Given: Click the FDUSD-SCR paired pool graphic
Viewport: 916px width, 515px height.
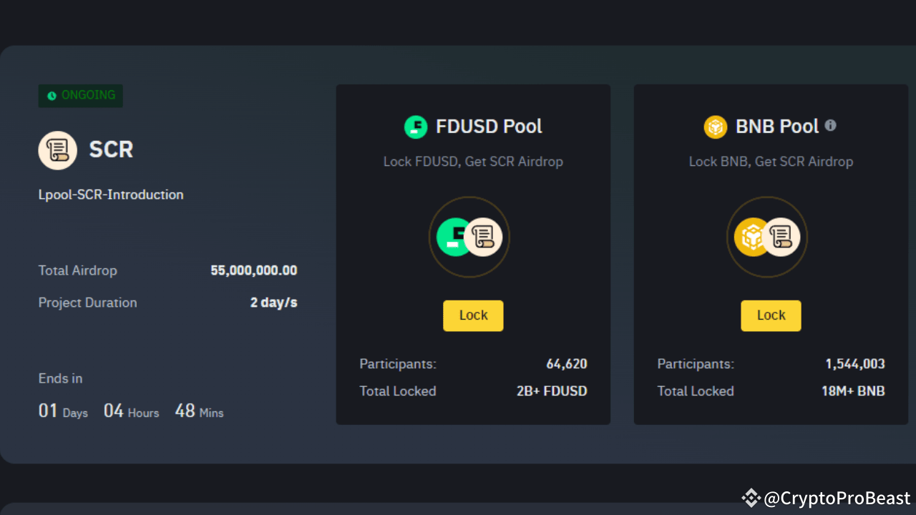Looking at the screenshot, I should click(469, 237).
